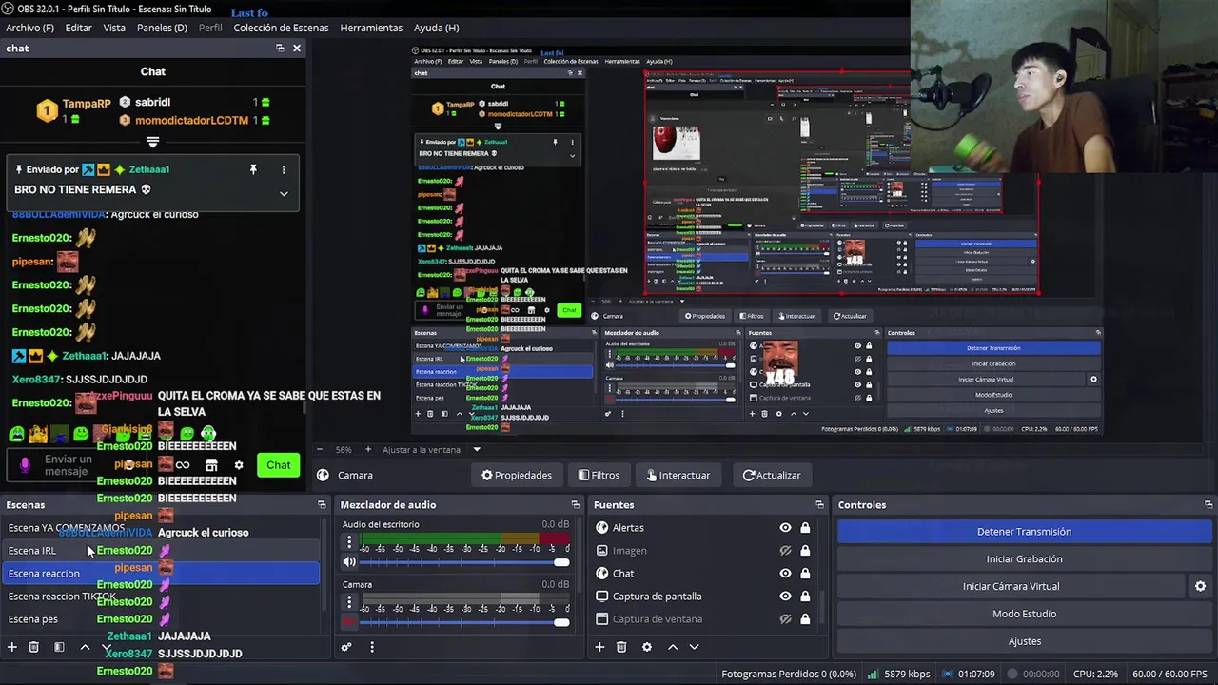The image size is (1218, 685).
Task: Open advanced audio properties gear icon
Action: tap(346, 647)
